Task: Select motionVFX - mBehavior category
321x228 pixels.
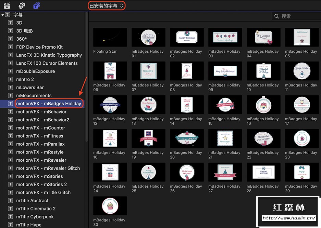Action: 41,112
